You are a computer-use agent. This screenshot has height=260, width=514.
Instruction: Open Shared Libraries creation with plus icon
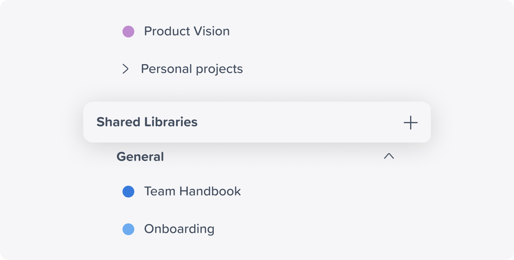410,123
